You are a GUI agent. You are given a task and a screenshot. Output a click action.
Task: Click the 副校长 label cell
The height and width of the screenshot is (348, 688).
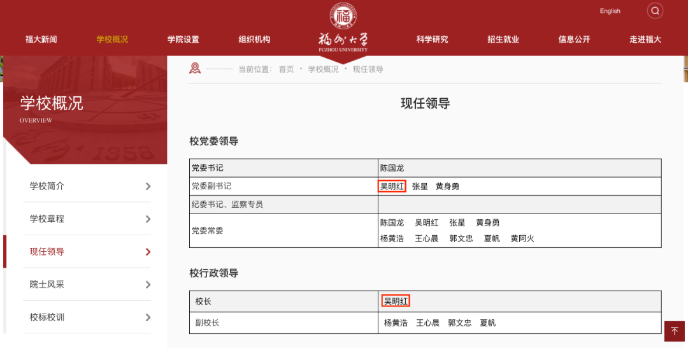[x=284, y=323]
